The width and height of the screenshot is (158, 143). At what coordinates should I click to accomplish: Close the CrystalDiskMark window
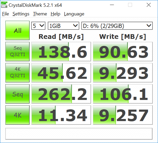[x=149, y=5]
